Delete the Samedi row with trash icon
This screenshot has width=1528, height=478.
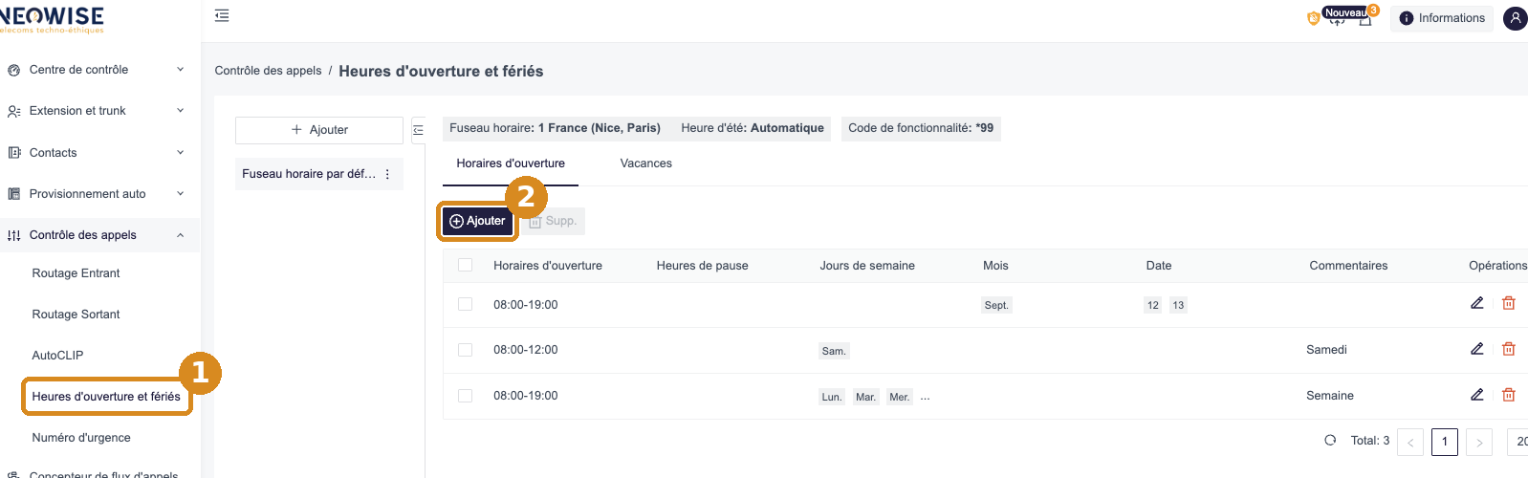[1509, 349]
